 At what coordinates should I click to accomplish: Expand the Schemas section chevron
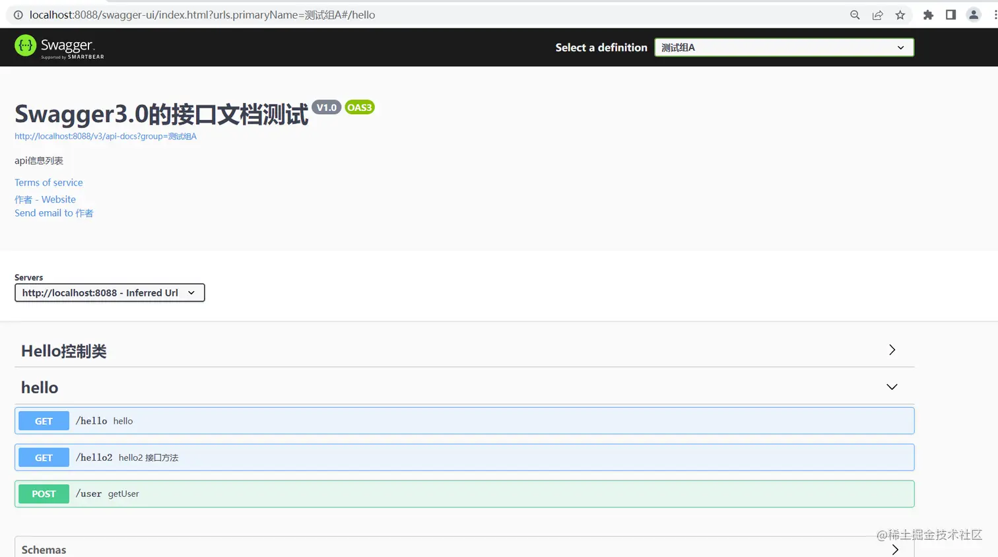pos(895,550)
